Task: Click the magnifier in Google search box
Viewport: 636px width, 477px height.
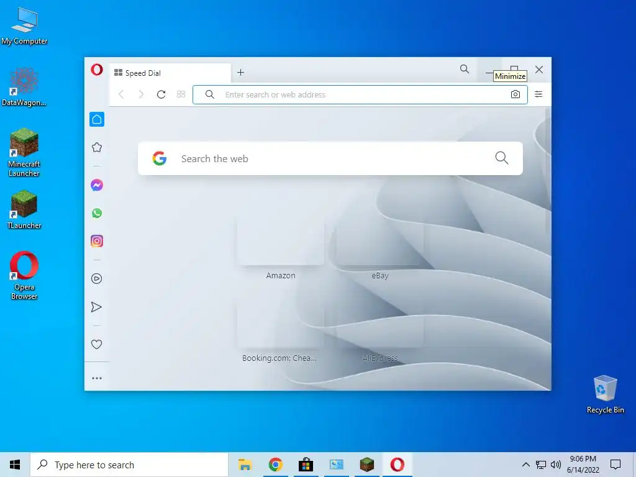Action: 502,158
